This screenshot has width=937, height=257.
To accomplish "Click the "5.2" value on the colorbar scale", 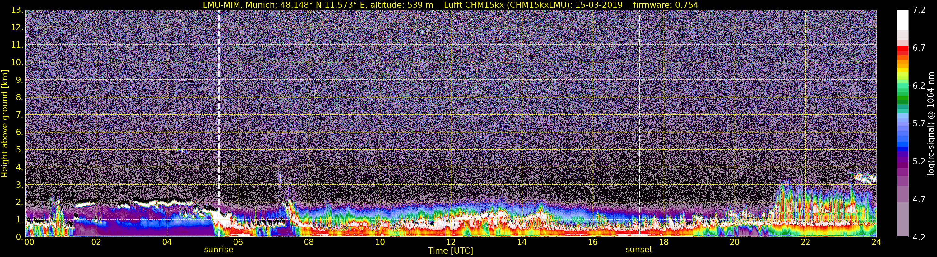I will (919, 161).
